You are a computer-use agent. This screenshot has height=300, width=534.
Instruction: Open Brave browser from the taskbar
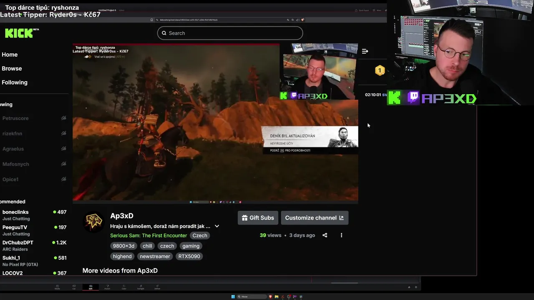(270, 297)
